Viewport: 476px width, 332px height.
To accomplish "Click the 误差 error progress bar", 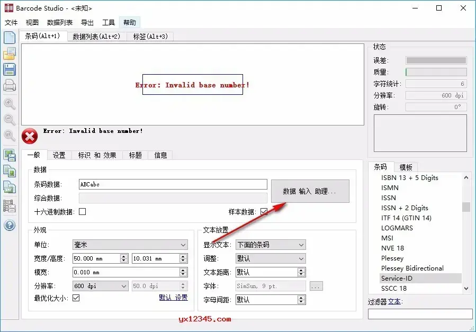I will (x=436, y=60).
